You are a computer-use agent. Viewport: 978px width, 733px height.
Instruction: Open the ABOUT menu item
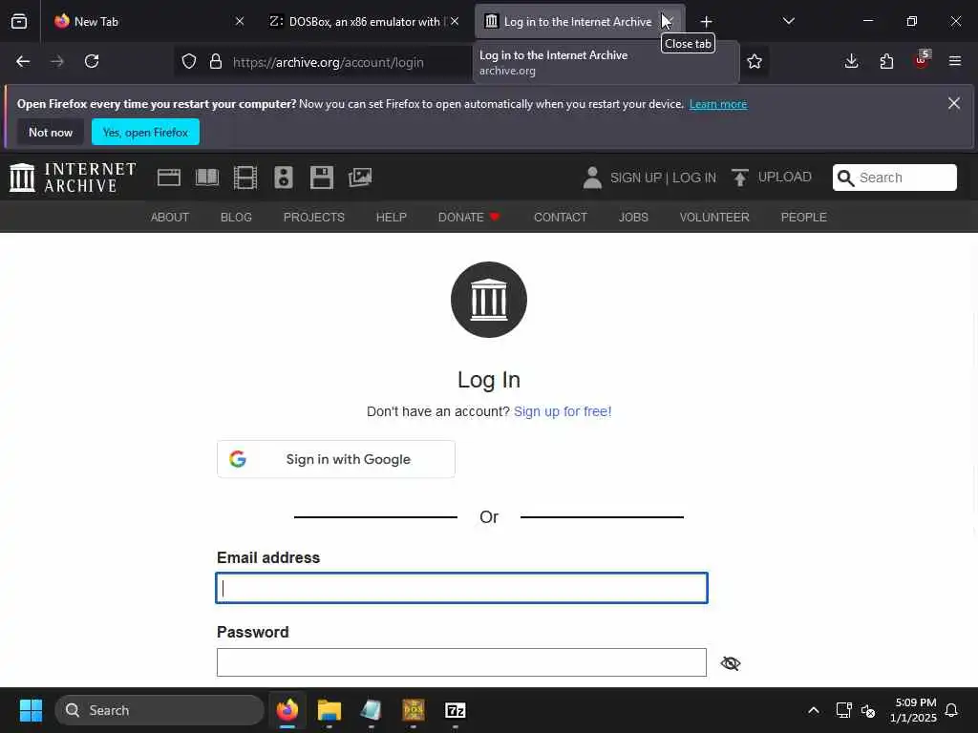(x=170, y=217)
